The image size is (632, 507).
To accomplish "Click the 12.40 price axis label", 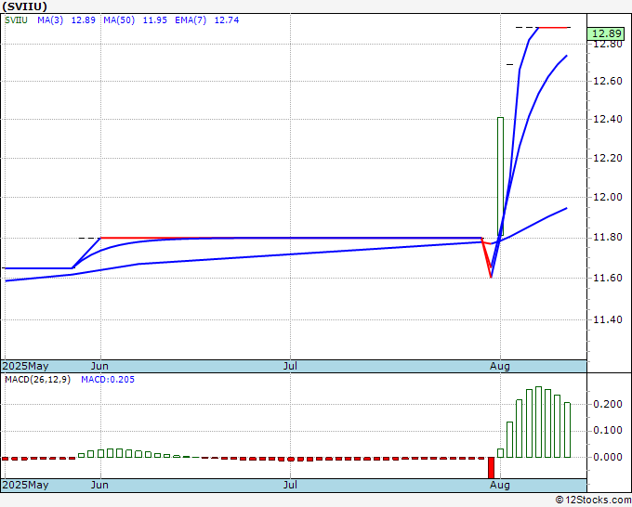I will [x=608, y=119].
